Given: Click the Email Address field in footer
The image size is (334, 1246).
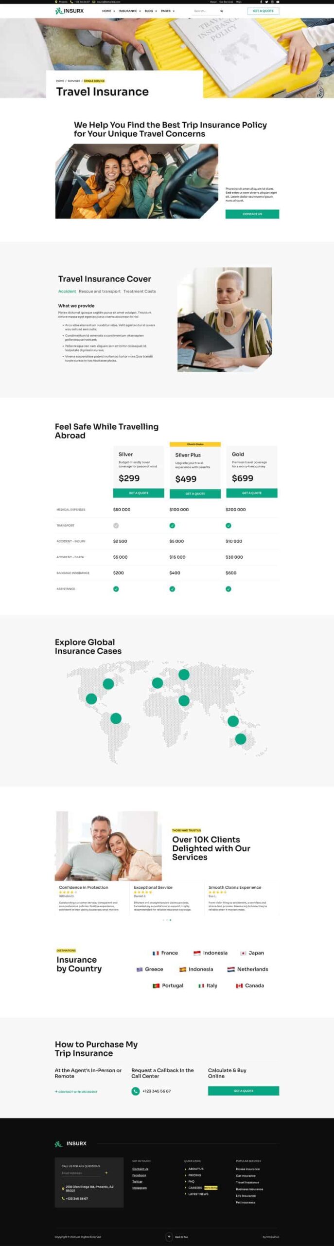Looking at the screenshot, I should point(80,1173).
